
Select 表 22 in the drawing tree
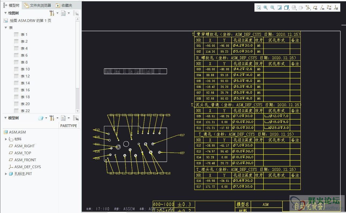point(25,111)
